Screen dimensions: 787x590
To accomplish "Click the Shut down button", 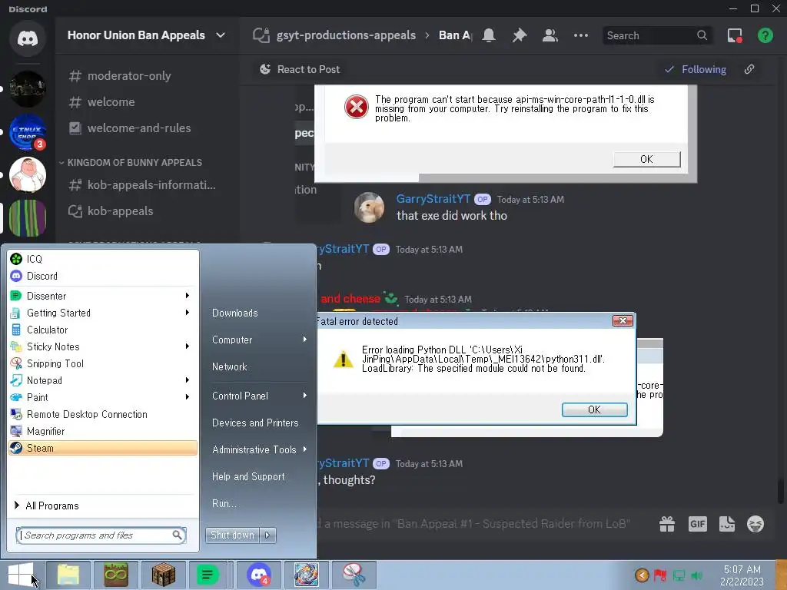I will (232, 535).
